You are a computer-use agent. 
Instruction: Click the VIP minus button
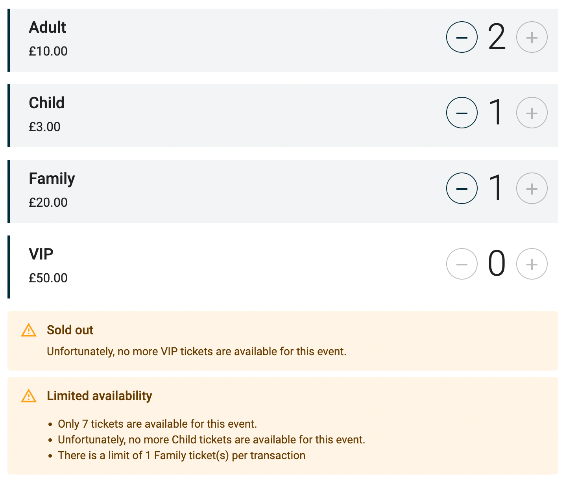pyautogui.click(x=462, y=264)
